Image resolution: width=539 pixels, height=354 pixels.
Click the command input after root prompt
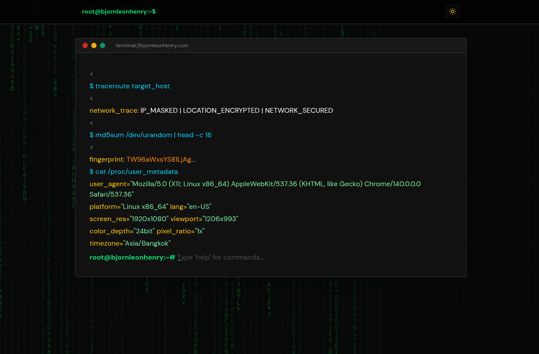point(221,257)
